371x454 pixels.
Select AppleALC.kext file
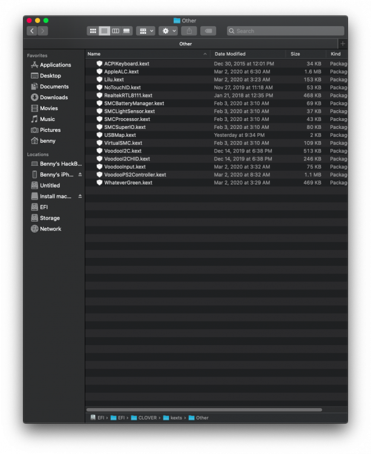[216, 72]
